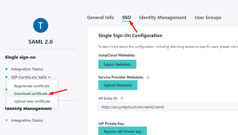Click the IdP Private Key label
This screenshot has width=238, height=135.
click(111, 124)
